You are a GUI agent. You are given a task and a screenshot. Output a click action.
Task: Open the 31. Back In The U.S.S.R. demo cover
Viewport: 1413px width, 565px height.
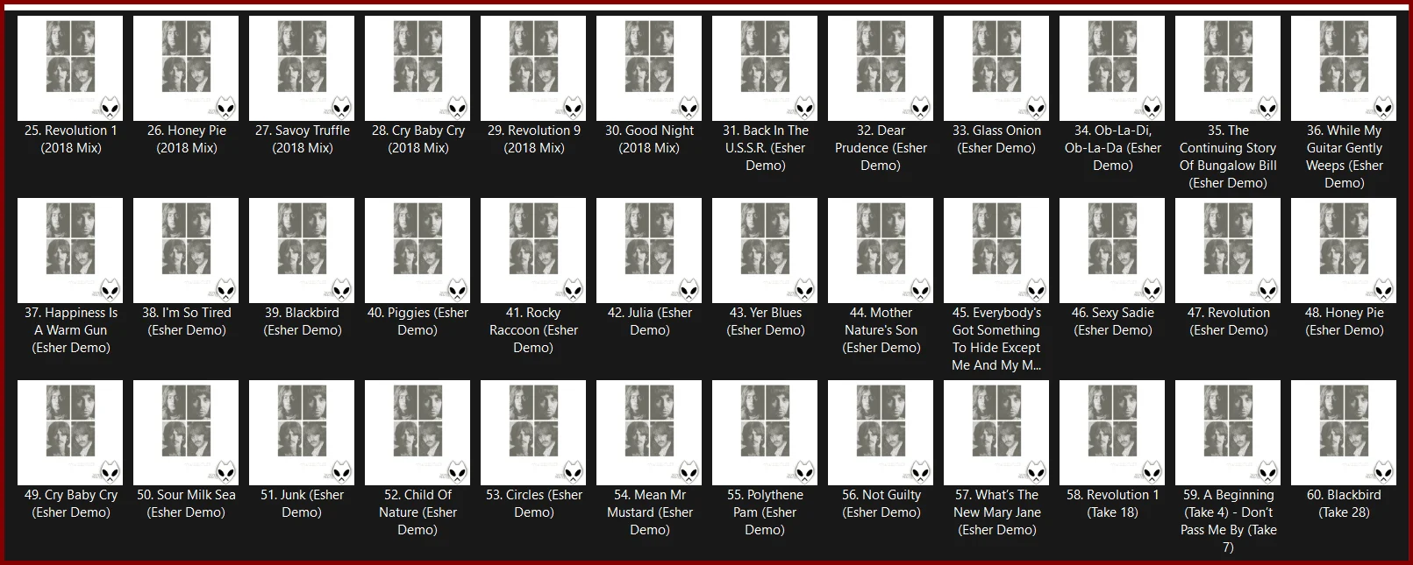pyautogui.click(x=765, y=68)
